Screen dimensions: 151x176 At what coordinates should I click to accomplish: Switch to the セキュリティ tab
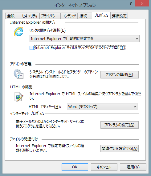[x=30, y=16]
